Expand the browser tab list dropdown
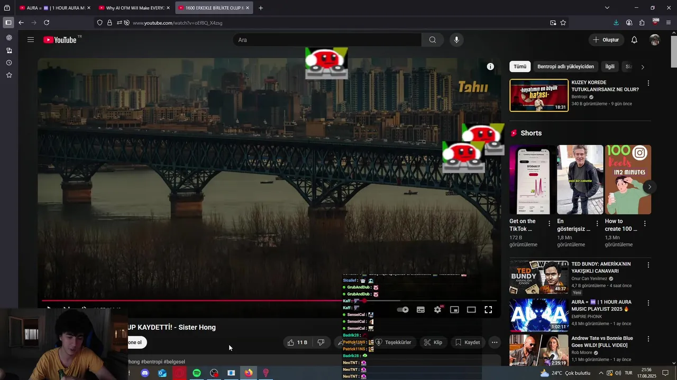 point(607,8)
